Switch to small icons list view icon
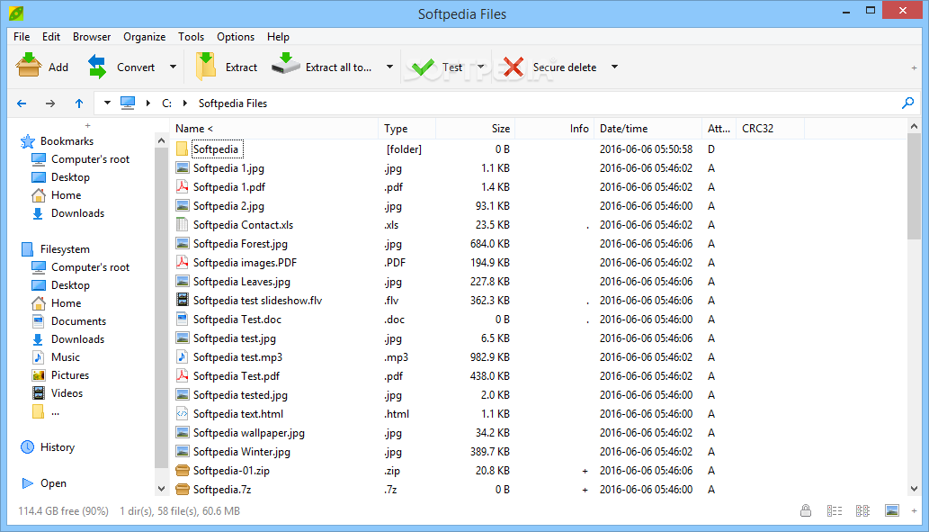 tap(862, 510)
